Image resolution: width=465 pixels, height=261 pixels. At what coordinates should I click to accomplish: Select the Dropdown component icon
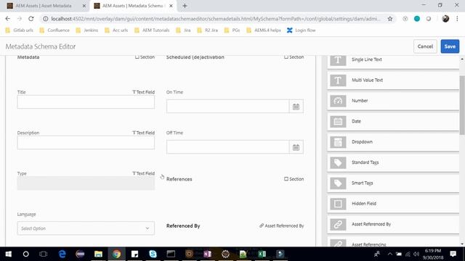click(338, 142)
